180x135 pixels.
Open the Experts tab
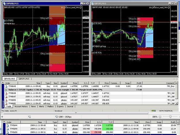pyautogui.click(x=60, y=107)
